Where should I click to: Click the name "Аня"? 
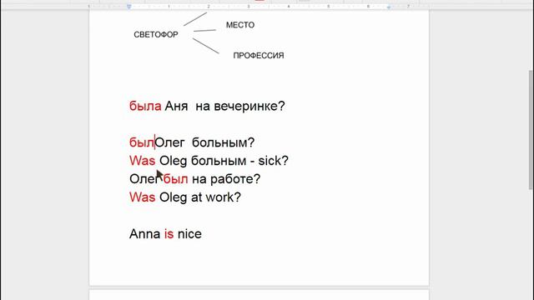click(176, 106)
